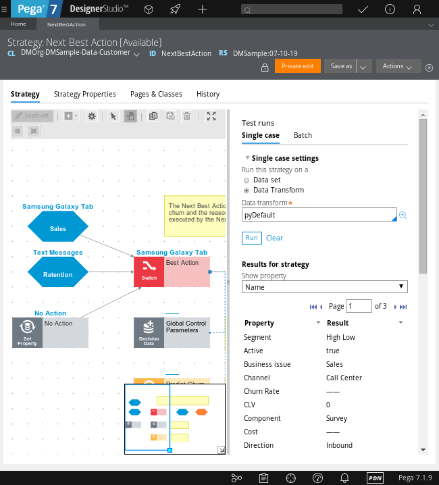
Task: Click the Run button
Action: [x=252, y=238]
